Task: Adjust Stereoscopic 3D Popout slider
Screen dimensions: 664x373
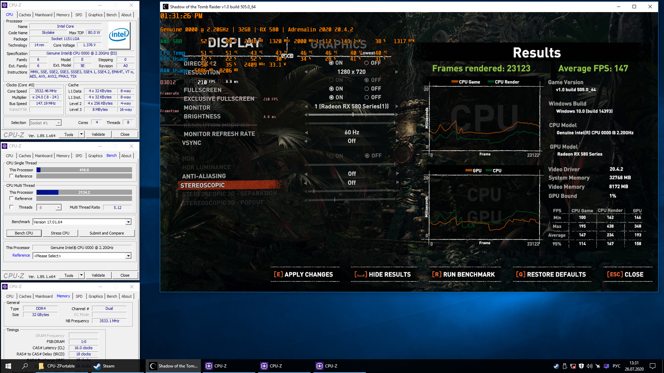Action: coord(352,199)
